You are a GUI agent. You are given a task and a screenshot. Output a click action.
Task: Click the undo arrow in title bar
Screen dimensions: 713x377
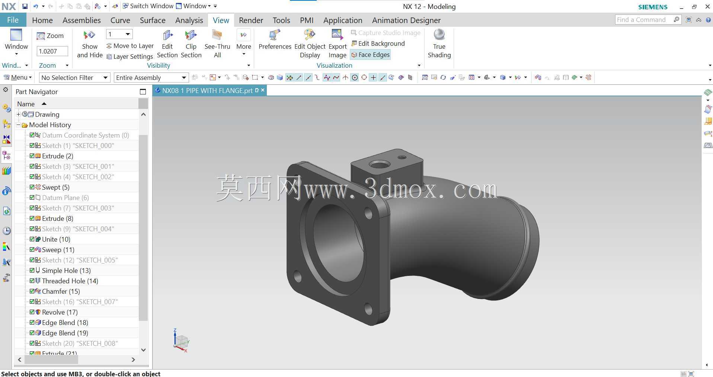point(36,6)
